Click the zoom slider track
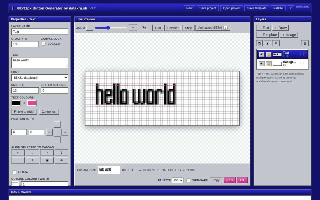Screen dimensions: 320x200 (111, 28)
